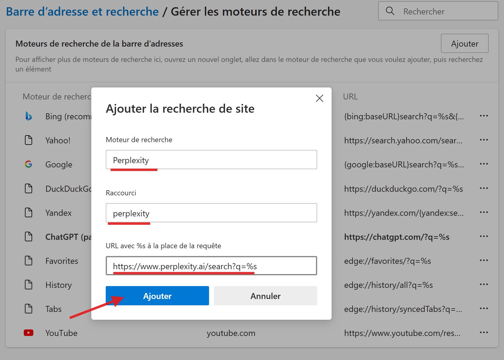This screenshot has width=504, height=360.
Task: Click the YouTube logo icon
Action: [x=29, y=333]
